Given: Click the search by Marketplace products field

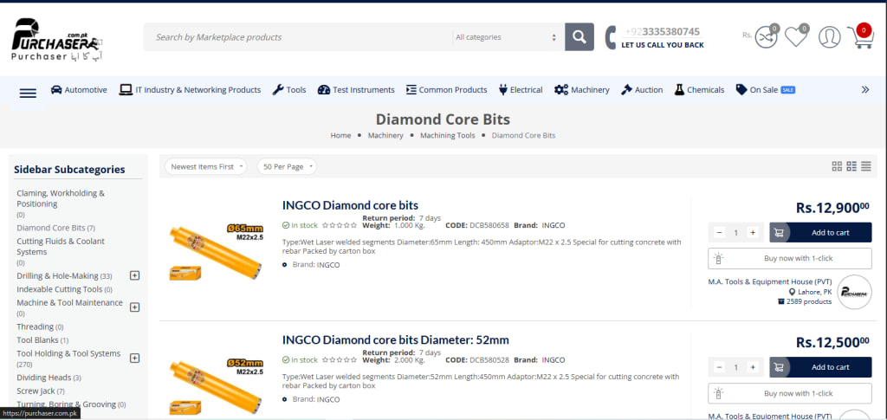Looking at the screenshot, I should tap(300, 37).
